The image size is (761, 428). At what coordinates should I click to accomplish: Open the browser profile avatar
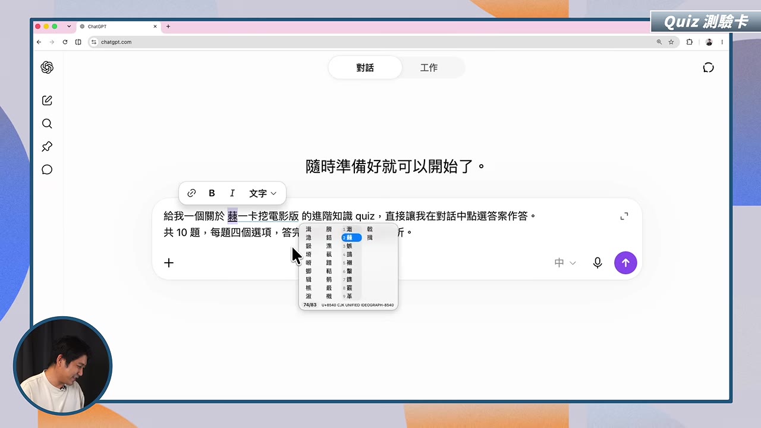coord(709,42)
